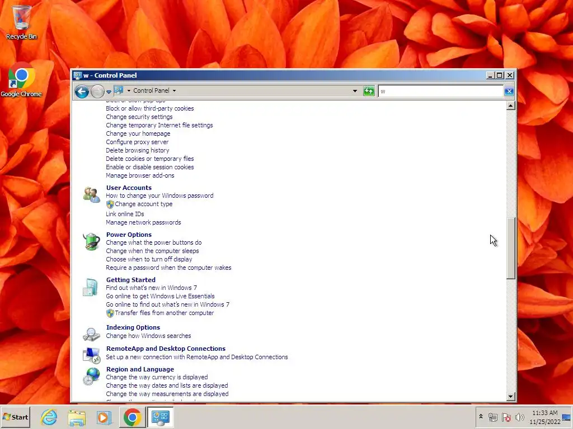573x429 pixels.
Task: Click Manage network passwords link
Action: tap(143, 222)
